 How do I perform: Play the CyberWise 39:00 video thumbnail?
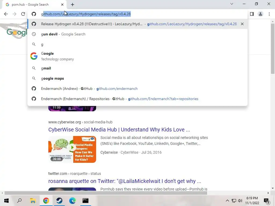pos(72,149)
